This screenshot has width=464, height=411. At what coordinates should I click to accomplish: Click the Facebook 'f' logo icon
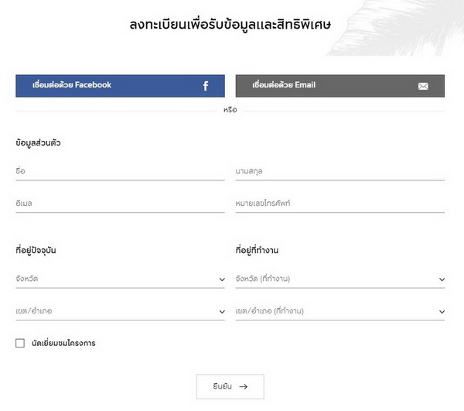pyautogui.click(x=206, y=86)
